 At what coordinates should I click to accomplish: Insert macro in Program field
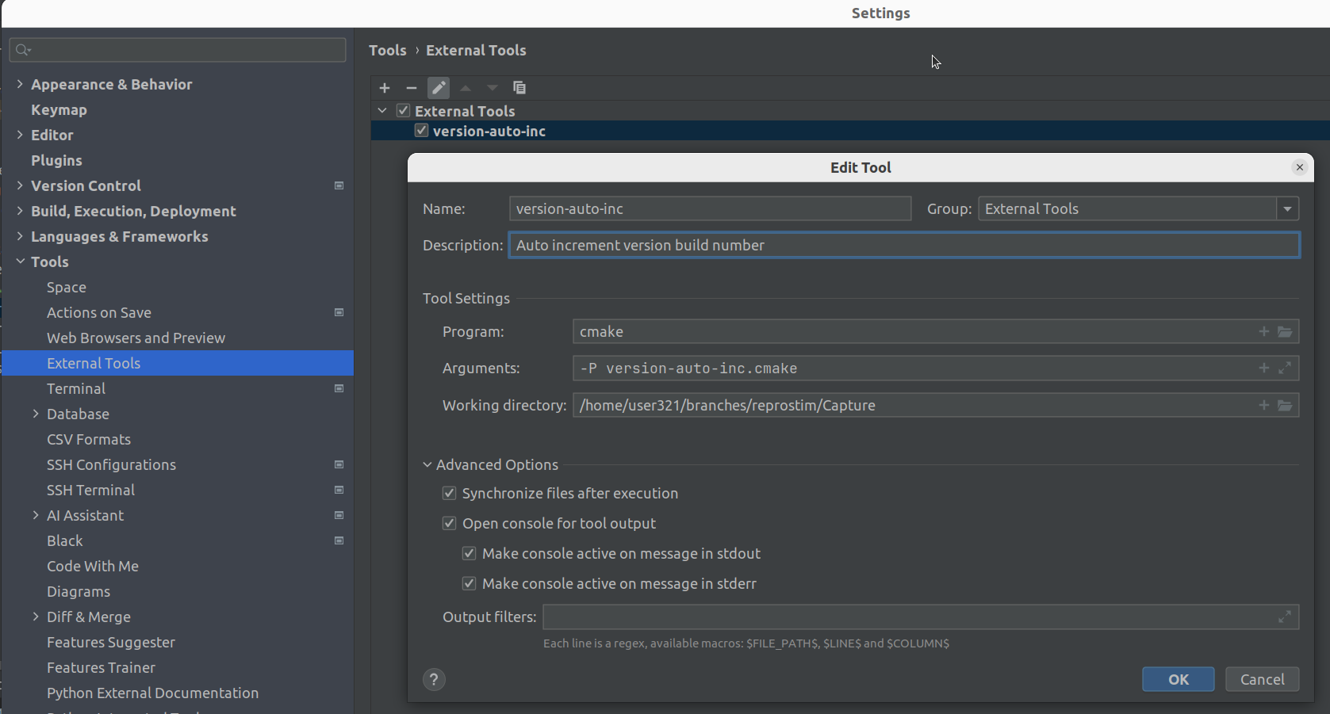pyautogui.click(x=1264, y=331)
